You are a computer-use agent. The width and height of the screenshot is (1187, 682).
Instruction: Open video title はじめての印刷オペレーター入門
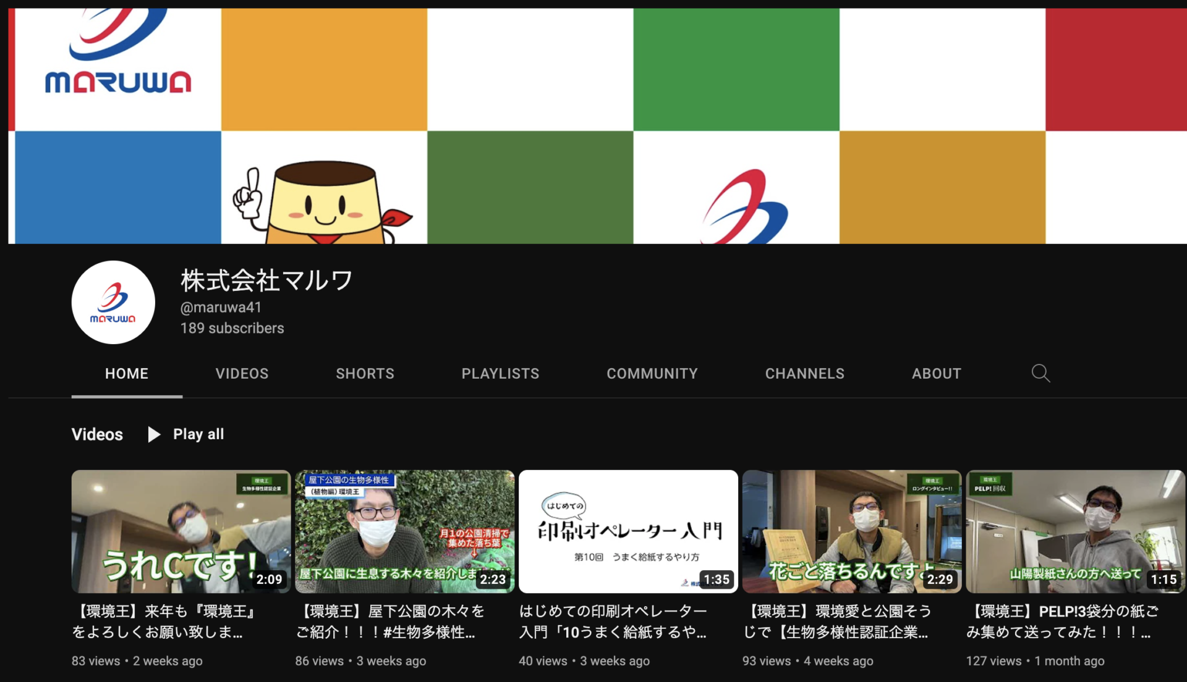pos(613,621)
